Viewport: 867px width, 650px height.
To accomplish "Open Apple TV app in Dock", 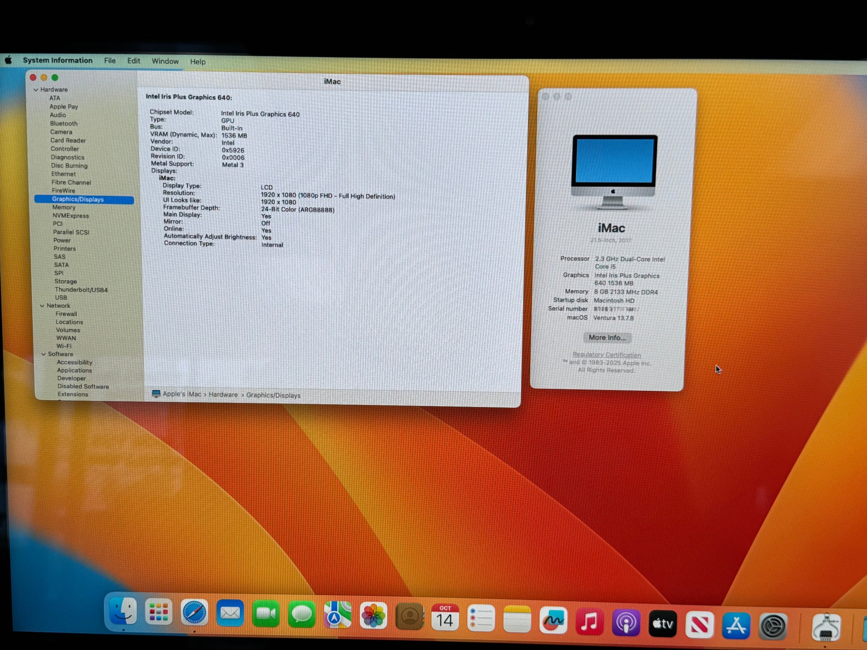I will coord(663,623).
